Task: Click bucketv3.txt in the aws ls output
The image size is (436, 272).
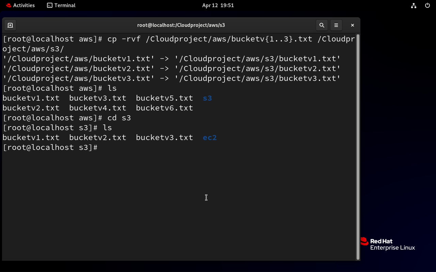Action: (x=98, y=98)
